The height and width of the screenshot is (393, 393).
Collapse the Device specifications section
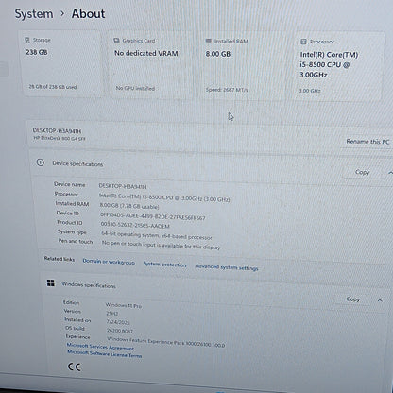tap(390, 173)
